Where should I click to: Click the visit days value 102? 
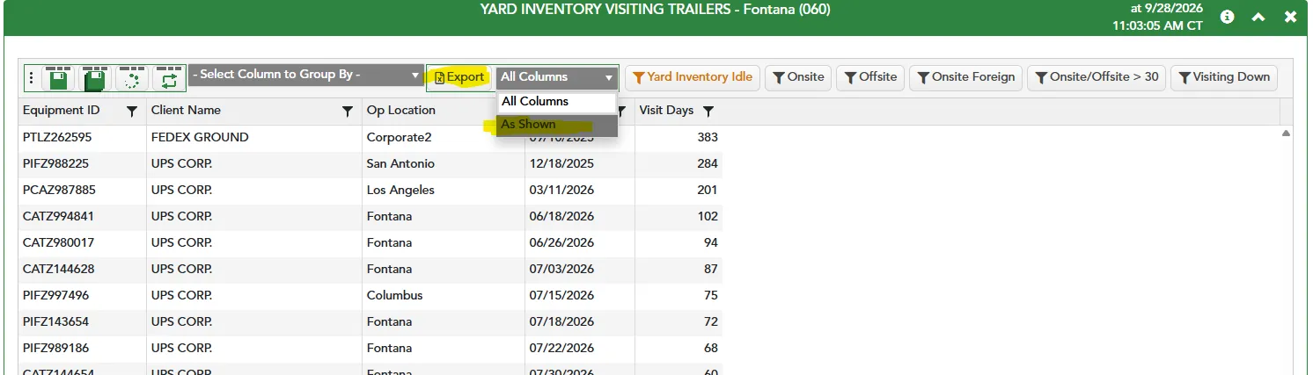click(x=708, y=217)
